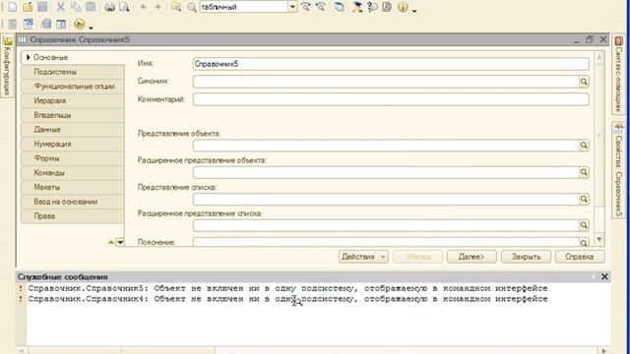Open print preview icon
This screenshot has height=354, width=630.
click(125, 7)
